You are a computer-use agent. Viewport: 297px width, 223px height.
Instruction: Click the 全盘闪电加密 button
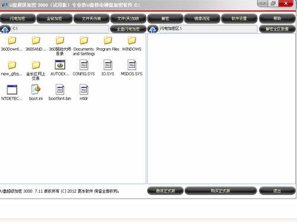128,29
